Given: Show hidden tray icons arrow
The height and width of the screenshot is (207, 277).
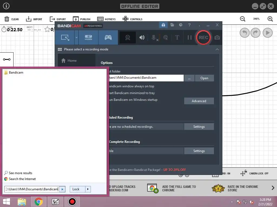Looking at the screenshot, I should pyautogui.click(x=232, y=202).
